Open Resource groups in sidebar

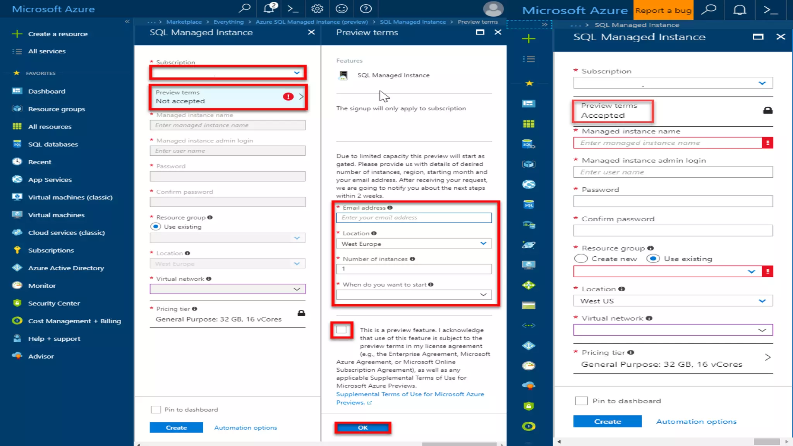point(57,109)
